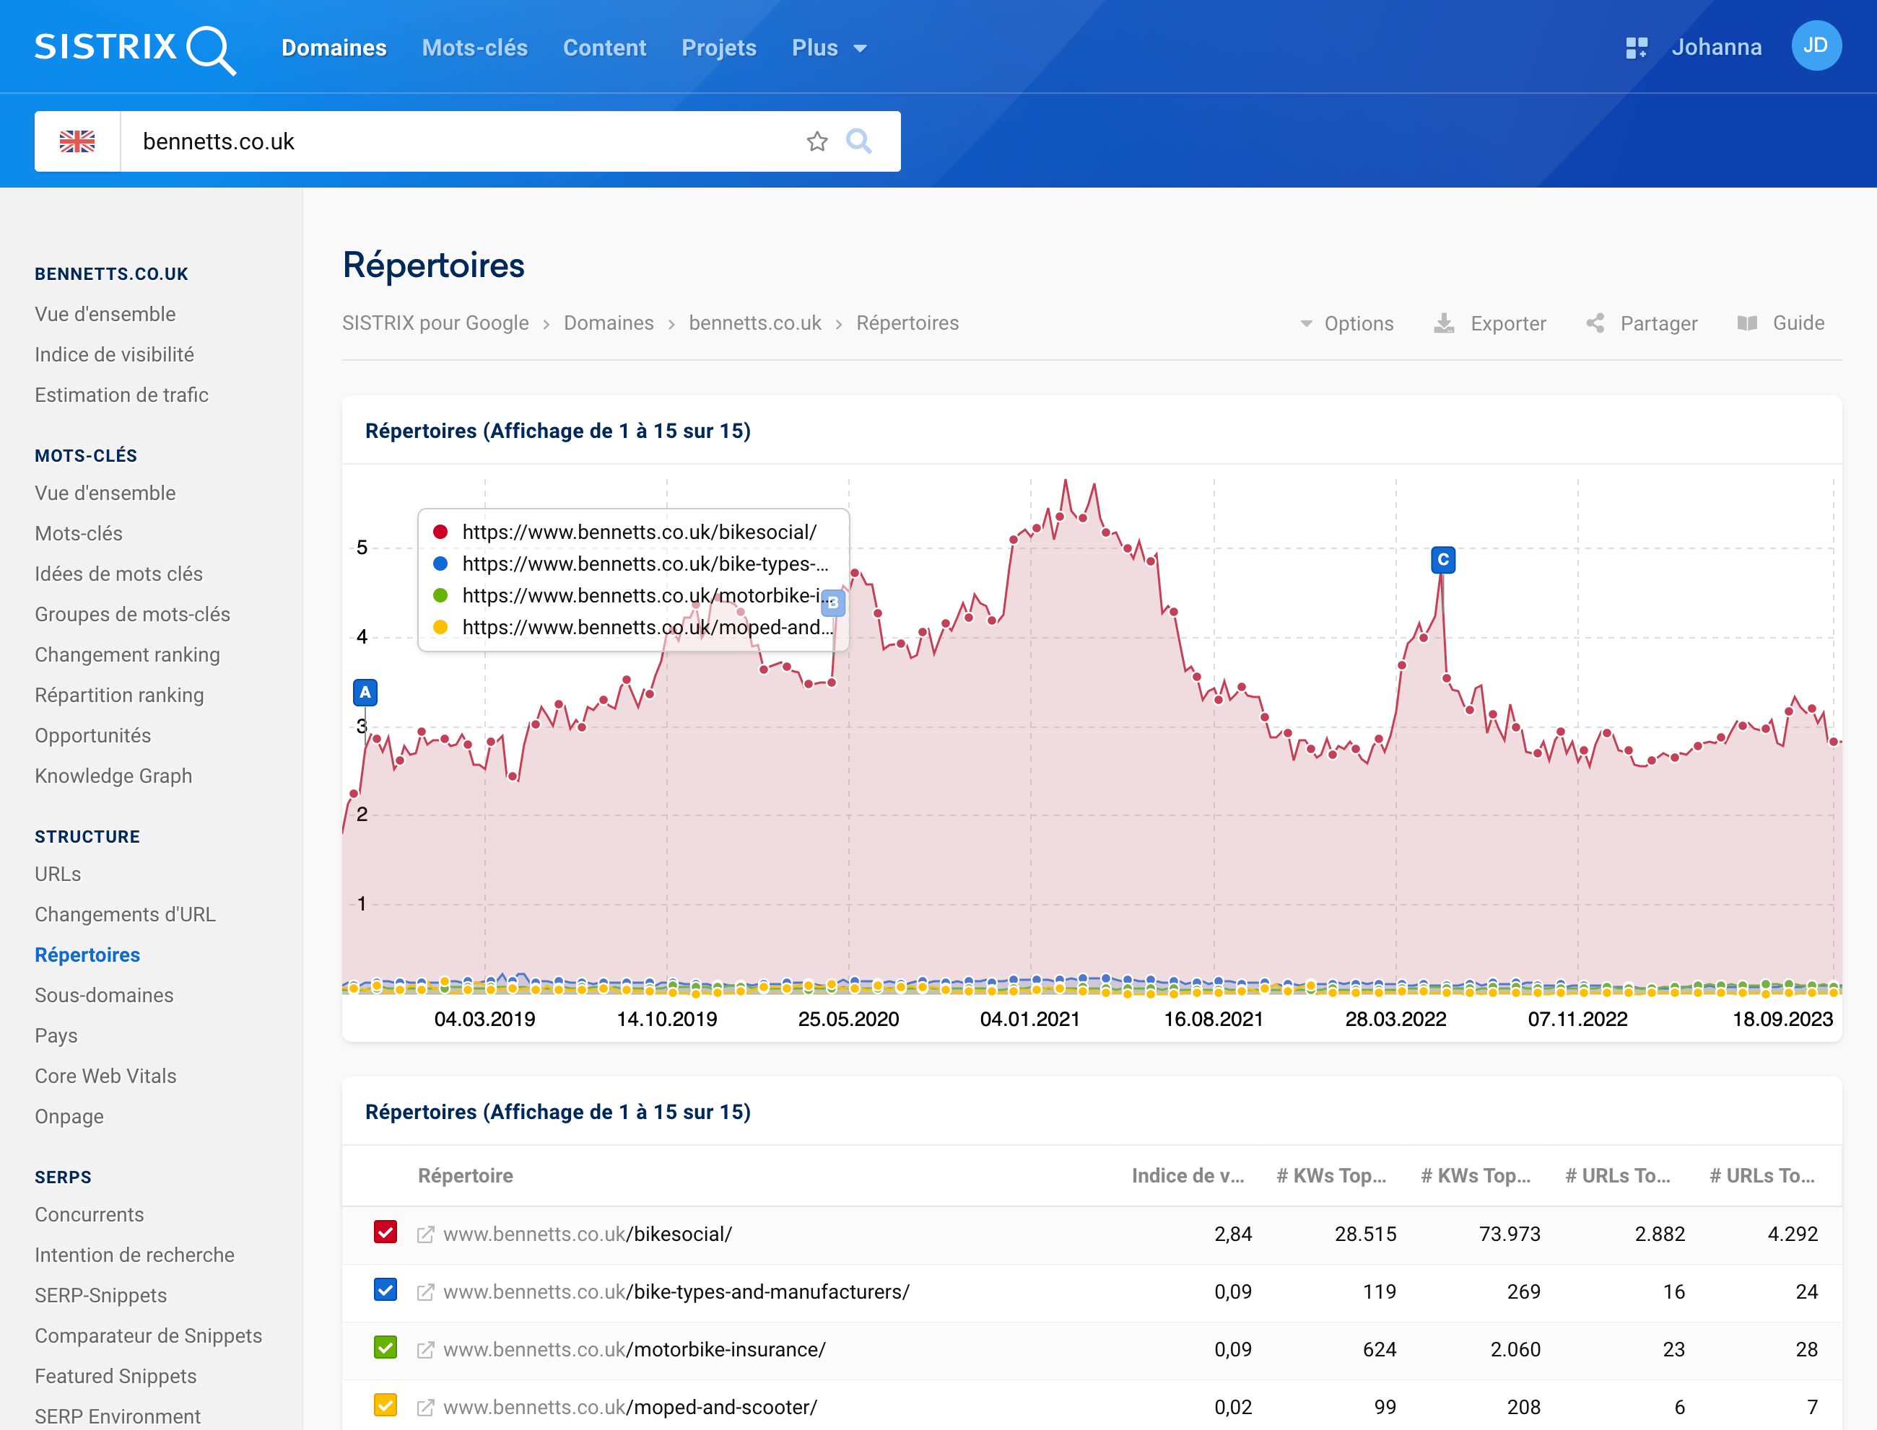1877x1430 pixels.
Task: Open Core Web Vitals in sidebar
Action: point(105,1076)
